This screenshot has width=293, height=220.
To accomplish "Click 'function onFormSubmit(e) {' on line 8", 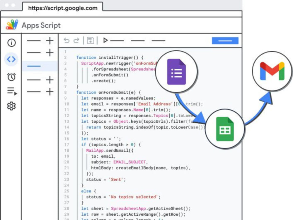I will 108,92.
